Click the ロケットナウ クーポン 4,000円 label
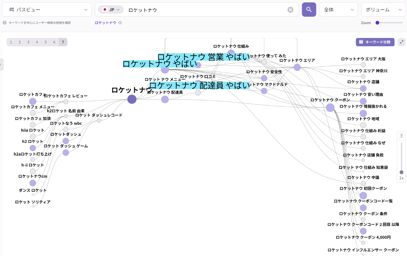The image size is (407, 262). pos(363,237)
